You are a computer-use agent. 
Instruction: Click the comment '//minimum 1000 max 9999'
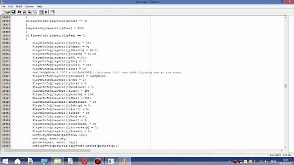click(x=116, y=72)
